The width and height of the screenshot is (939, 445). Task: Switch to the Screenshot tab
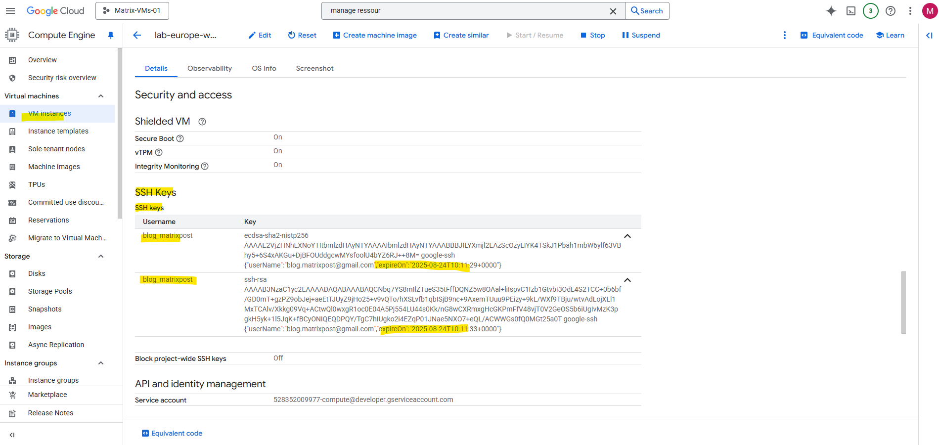coord(314,68)
